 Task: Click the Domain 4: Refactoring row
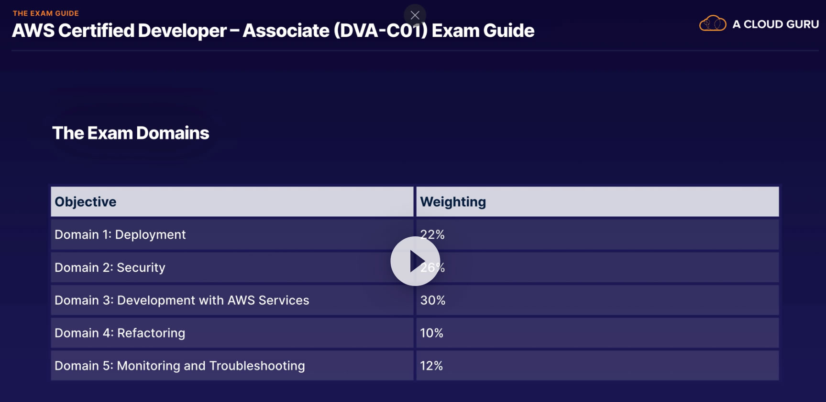coord(120,333)
